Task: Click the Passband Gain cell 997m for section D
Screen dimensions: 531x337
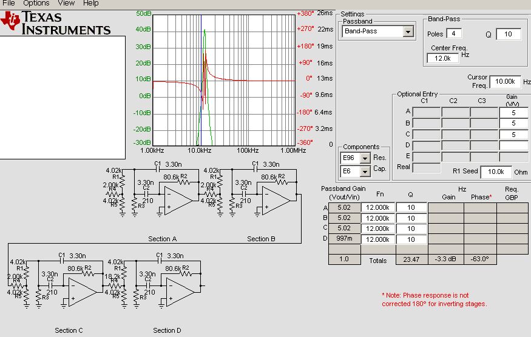Action: [344, 239]
